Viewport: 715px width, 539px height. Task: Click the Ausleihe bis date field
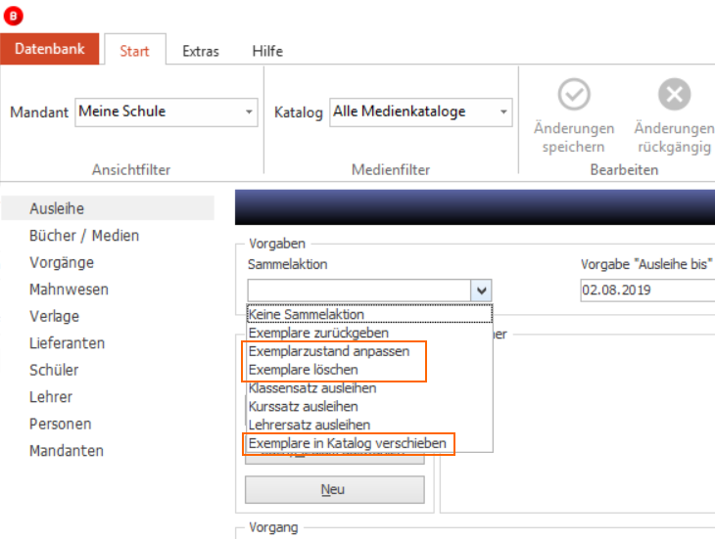[647, 290]
